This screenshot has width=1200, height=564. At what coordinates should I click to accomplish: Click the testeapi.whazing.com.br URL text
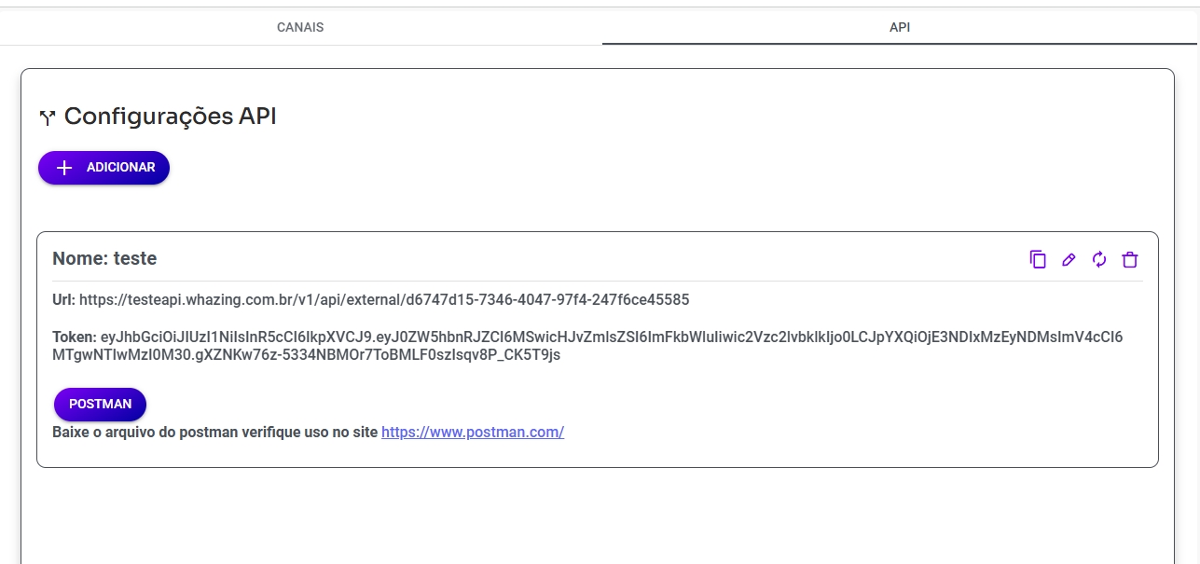(x=384, y=300)
